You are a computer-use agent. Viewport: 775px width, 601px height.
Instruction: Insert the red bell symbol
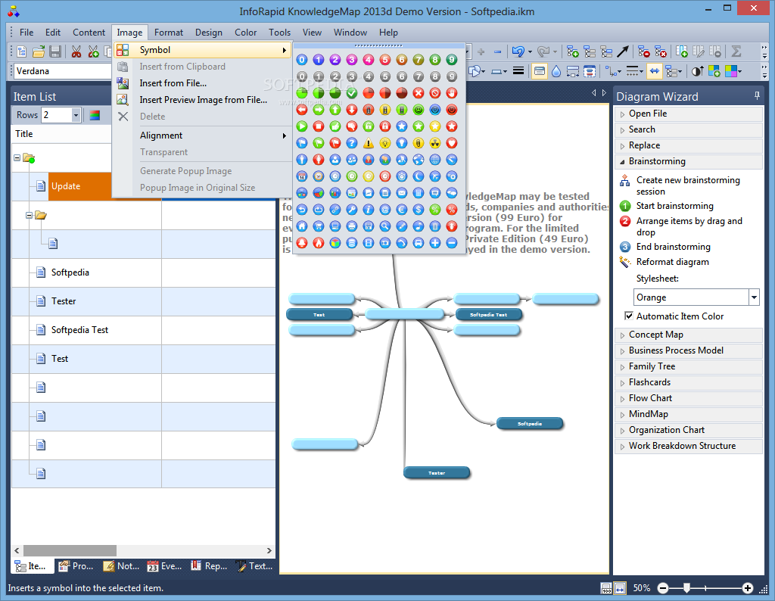click(301, 243)
